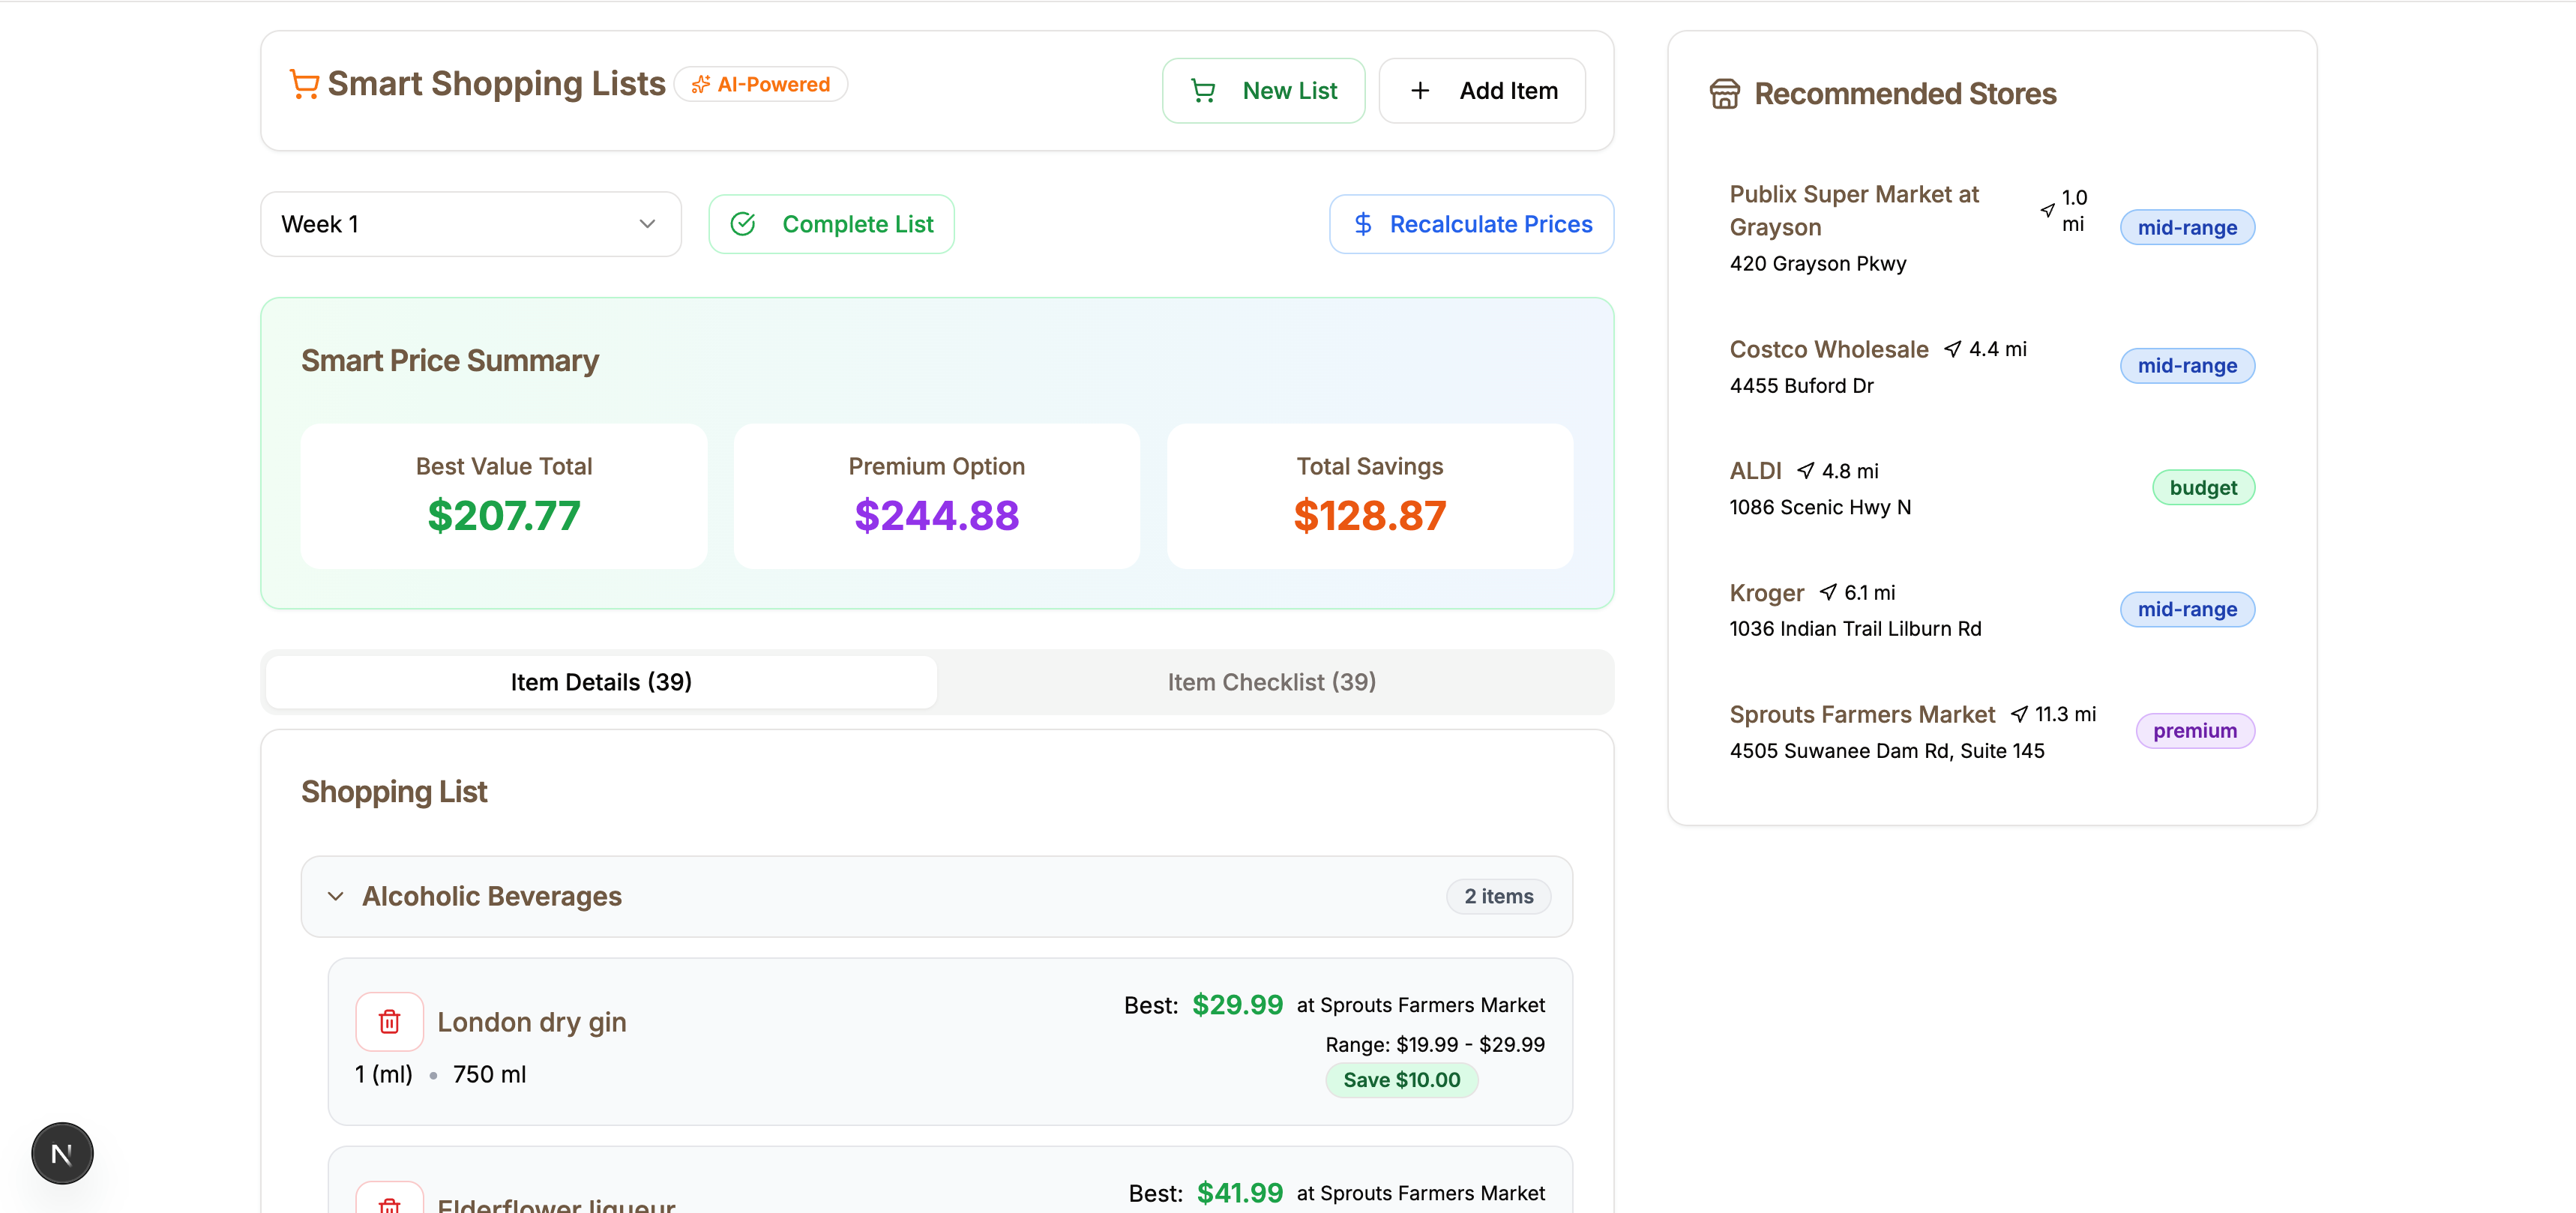Click the dollar icon on Recalculate Prices
This screenshot has height=1213, width=2576.
[1362, 224]
